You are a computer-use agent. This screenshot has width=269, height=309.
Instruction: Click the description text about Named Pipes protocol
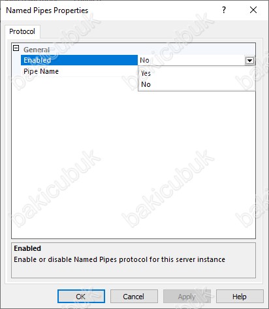(119, 259)
